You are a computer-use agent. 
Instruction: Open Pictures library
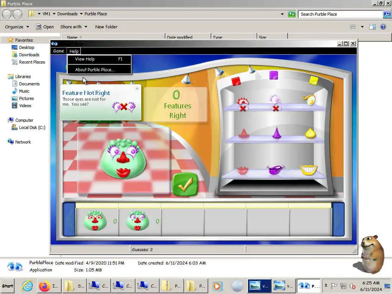coord(26,98)
